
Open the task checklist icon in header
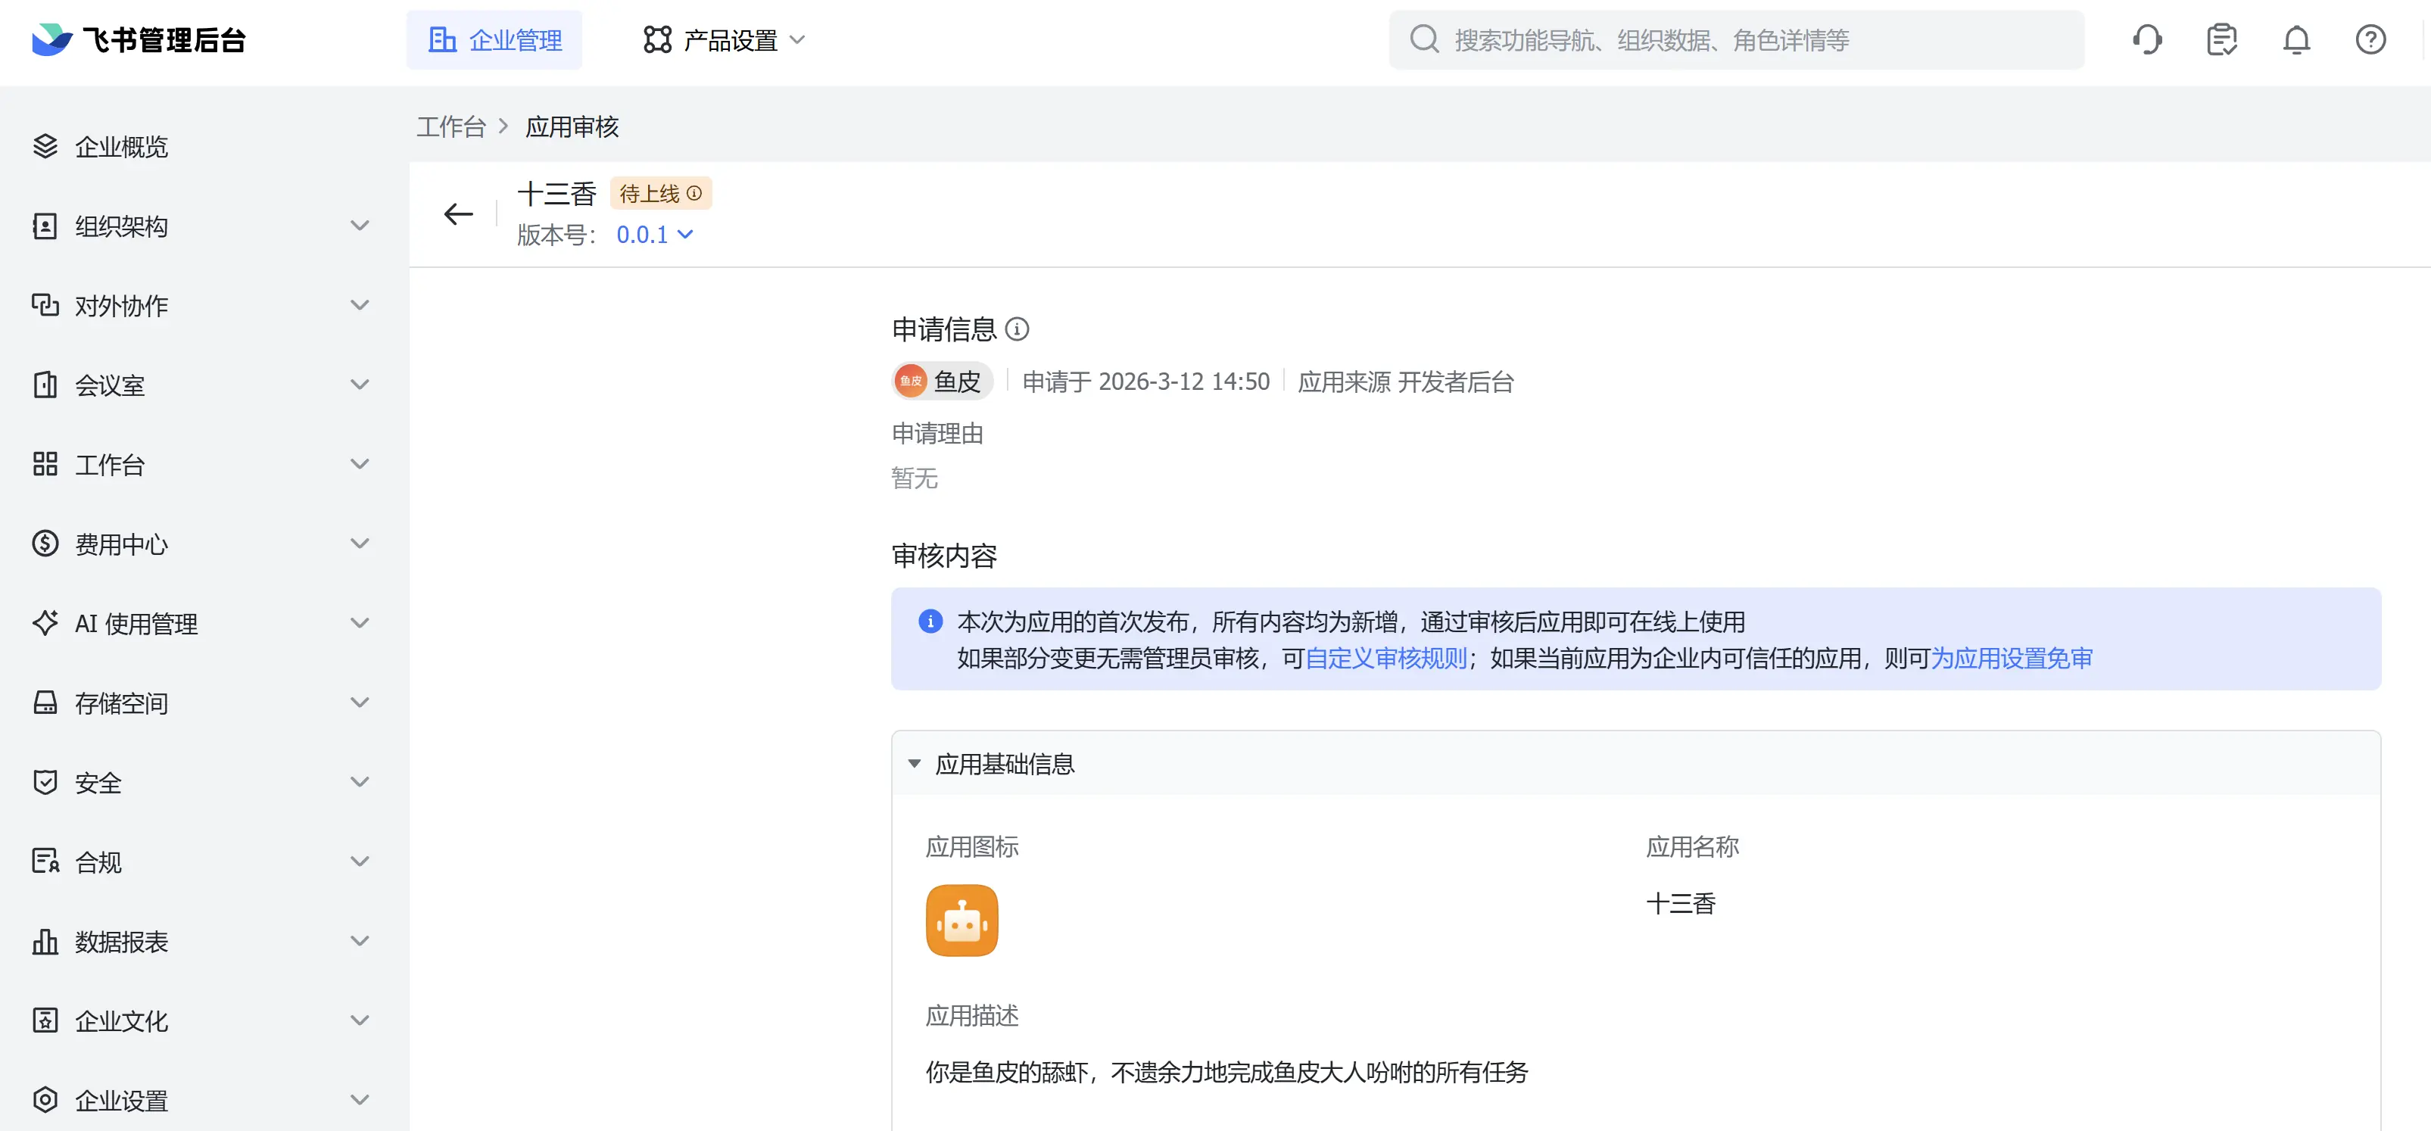pyautogui.click(x=2221, y=39)
